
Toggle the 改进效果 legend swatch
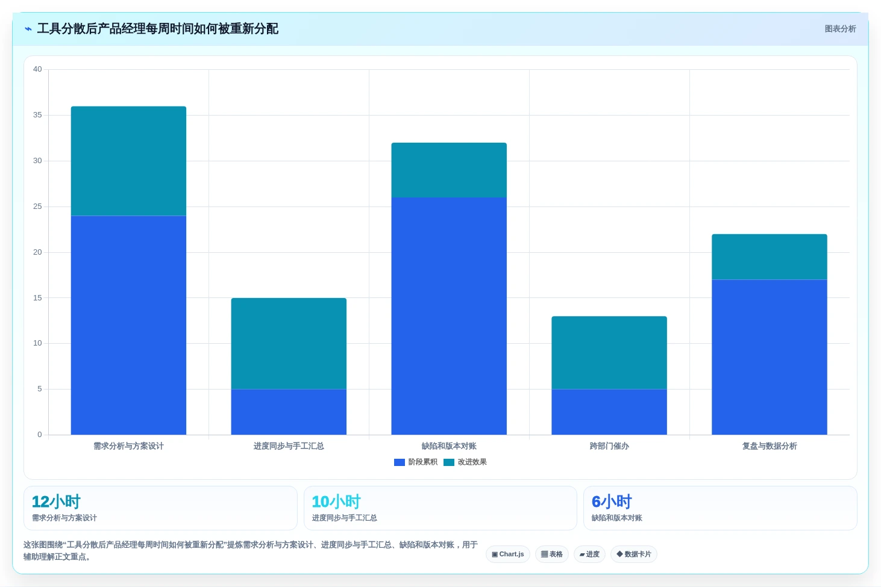click(x=448, y=462)
